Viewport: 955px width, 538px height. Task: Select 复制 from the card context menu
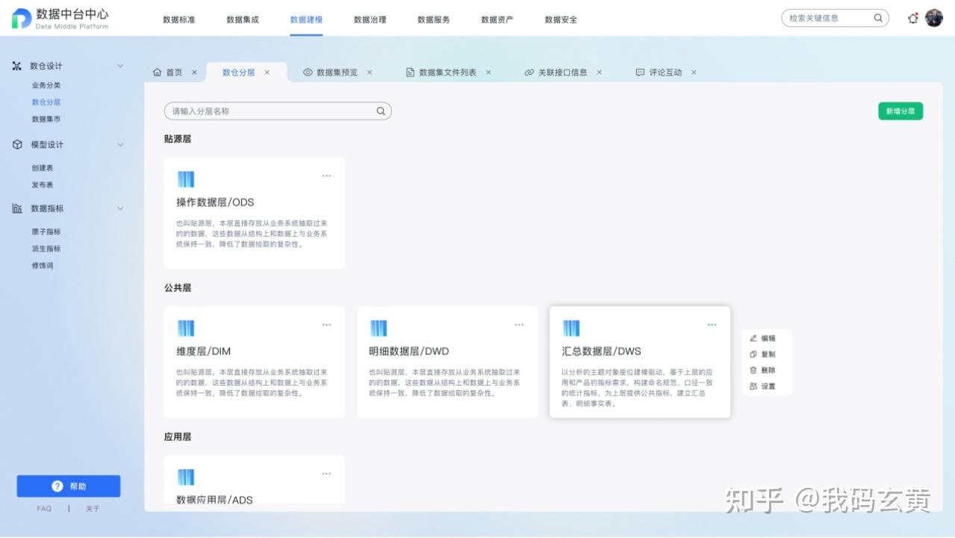coord(762,354)
